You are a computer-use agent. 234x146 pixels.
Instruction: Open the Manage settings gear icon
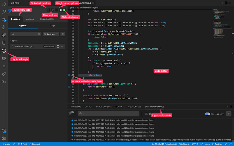point(4,138)
